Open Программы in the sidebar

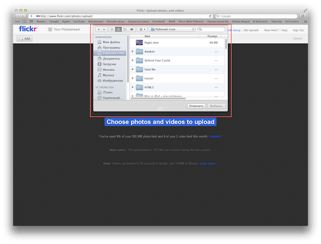pyautogui.click(x=111, y=47)
